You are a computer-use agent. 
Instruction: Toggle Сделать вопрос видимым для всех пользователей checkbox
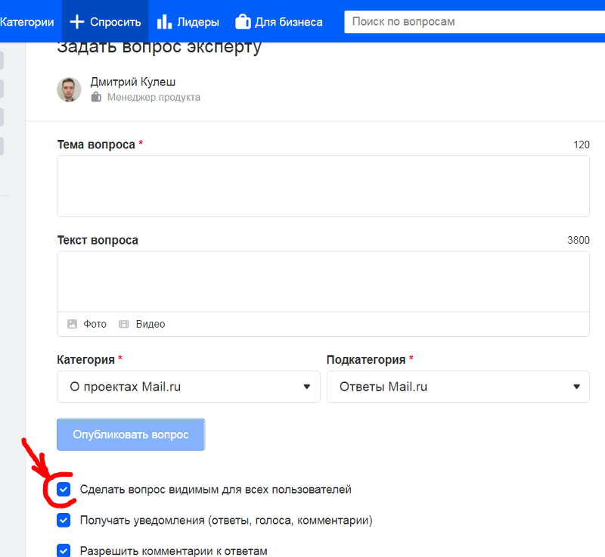[64, 490]
